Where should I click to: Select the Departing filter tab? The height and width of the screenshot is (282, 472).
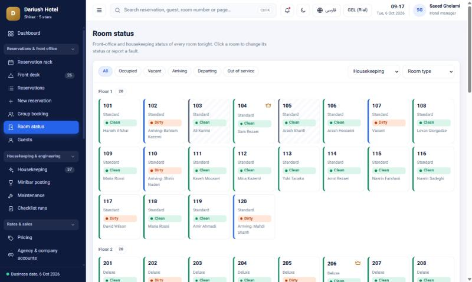[x=207, y=71]
